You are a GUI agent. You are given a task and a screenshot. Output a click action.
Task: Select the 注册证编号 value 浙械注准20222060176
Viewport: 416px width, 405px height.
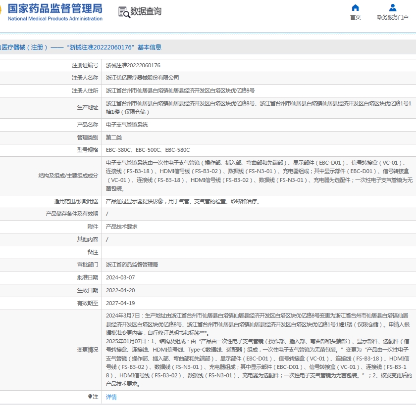click(x=133, y=65)
